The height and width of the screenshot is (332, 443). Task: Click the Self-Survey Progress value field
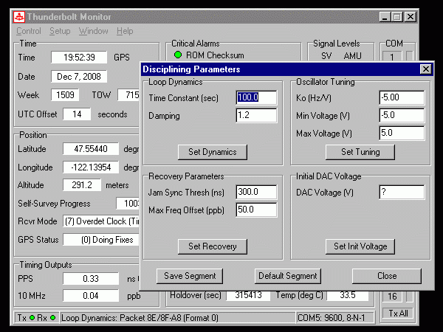128,204
